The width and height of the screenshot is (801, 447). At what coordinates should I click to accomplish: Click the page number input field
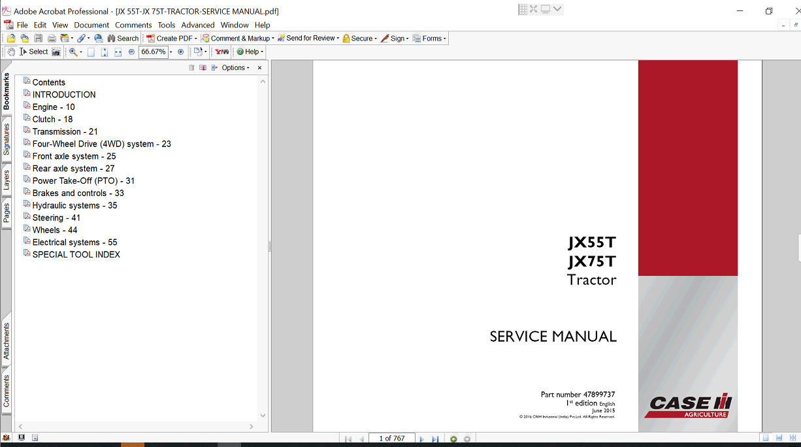[392, 439]
